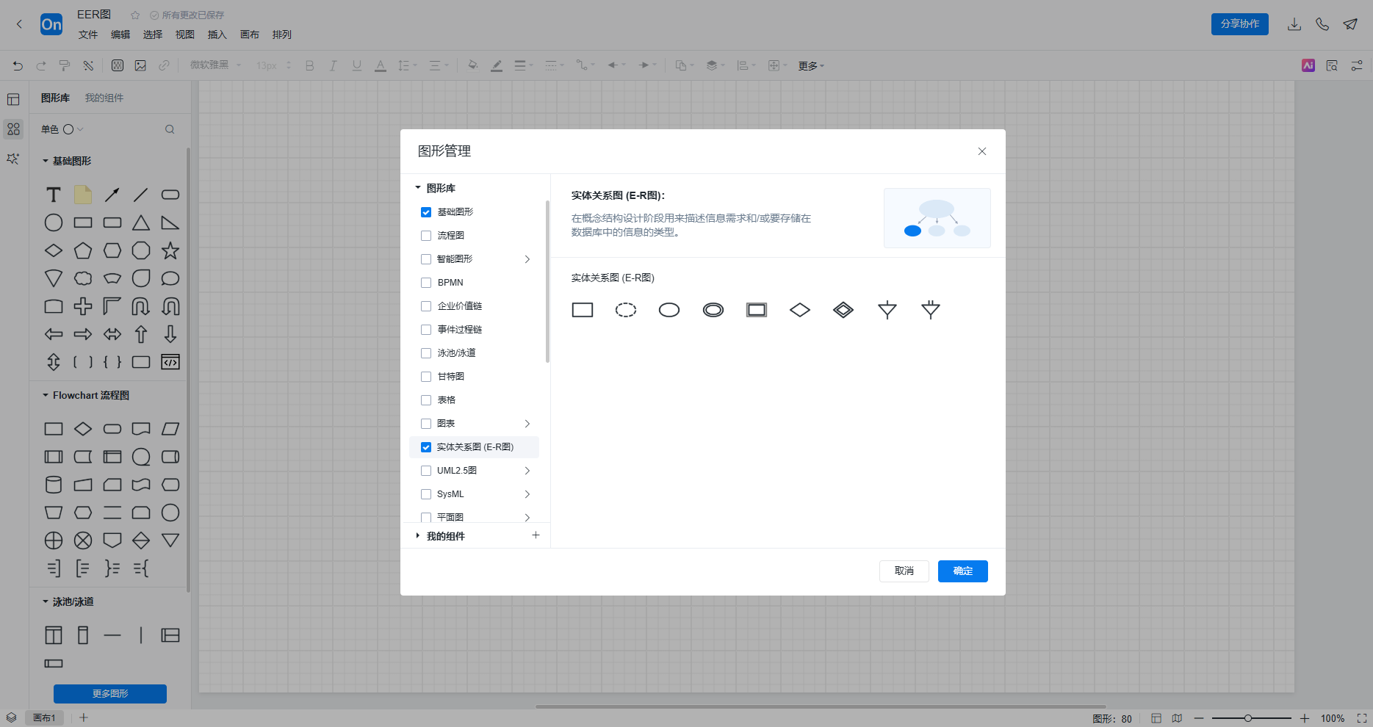The width and height of the screenshot is (1373, 727).
Task: Select the star shape in basic shapes
Action: [x=170, y=250]
